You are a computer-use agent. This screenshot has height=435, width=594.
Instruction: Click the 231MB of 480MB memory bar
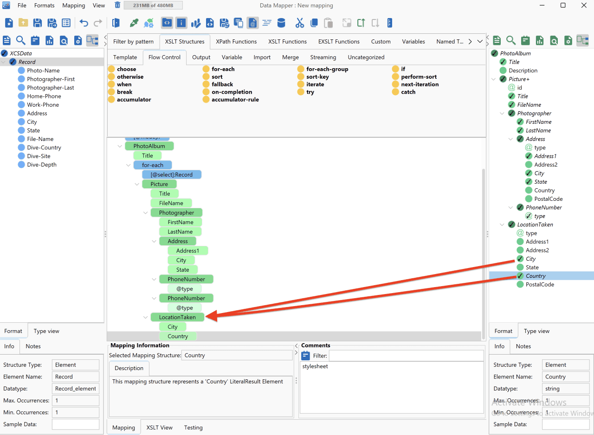(153, 6)
